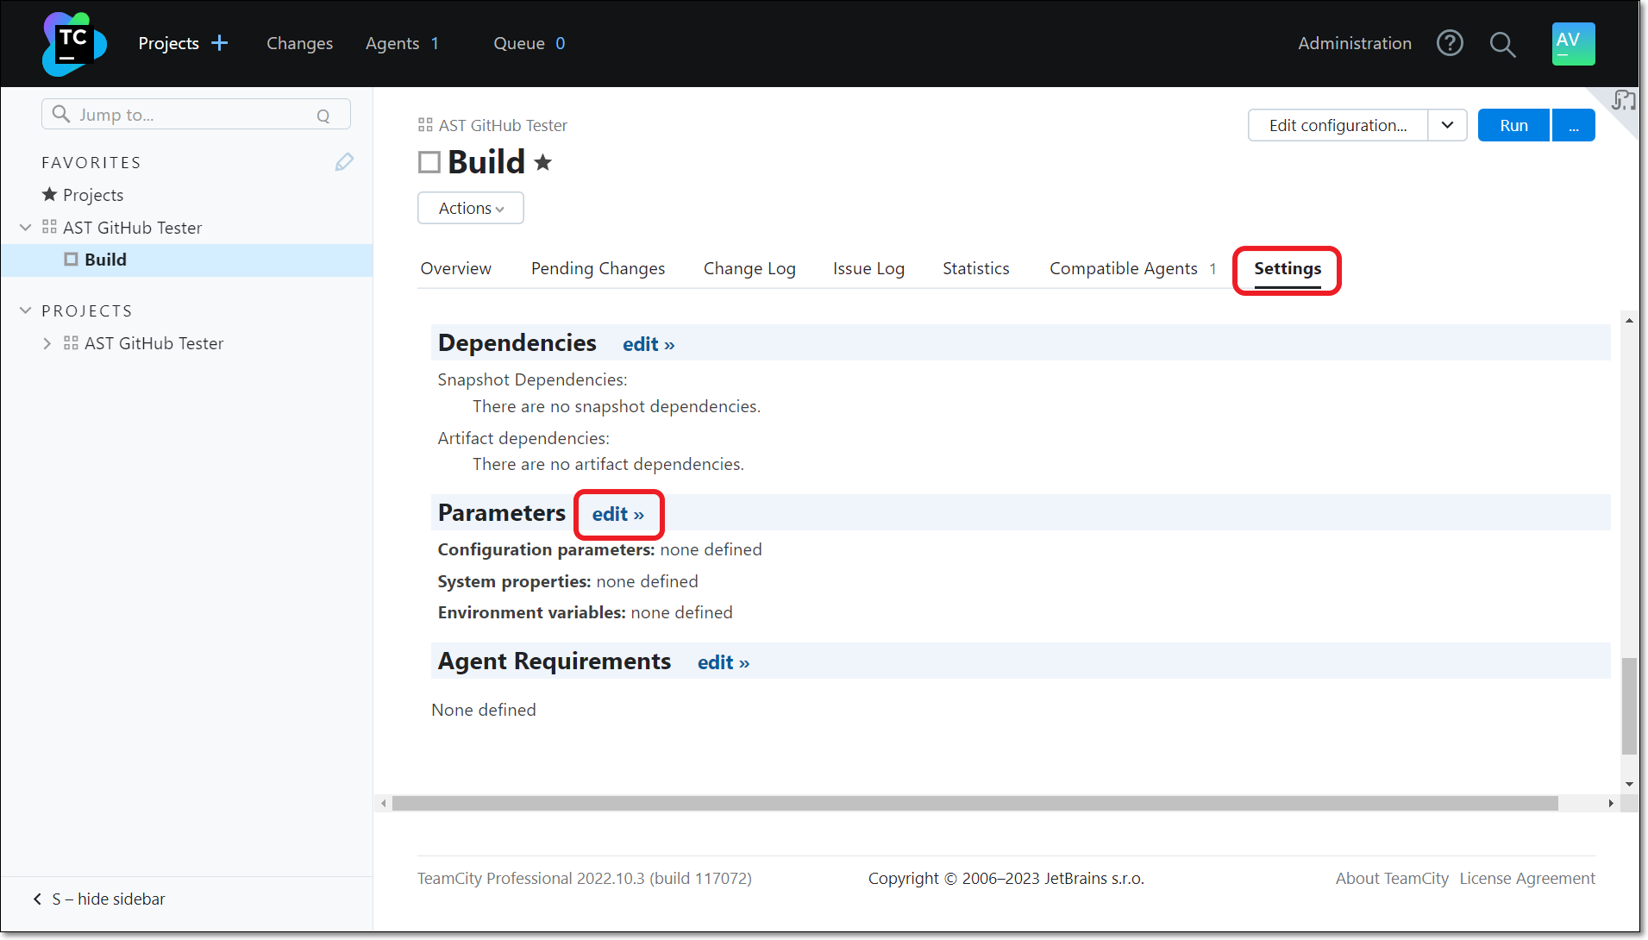The width and height of the screenshot is (1648, 940).
Task: Click the scroll up arrow
Action: [1629, 320]
